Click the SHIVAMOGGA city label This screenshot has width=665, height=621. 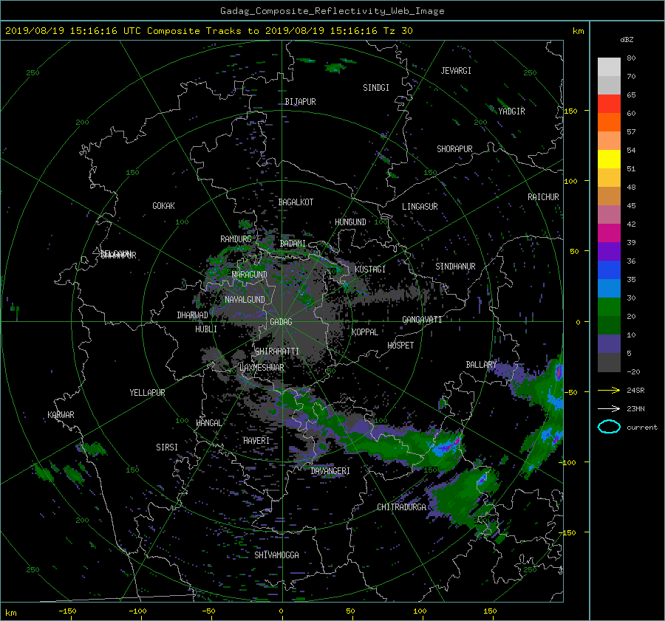pos(276,555)
